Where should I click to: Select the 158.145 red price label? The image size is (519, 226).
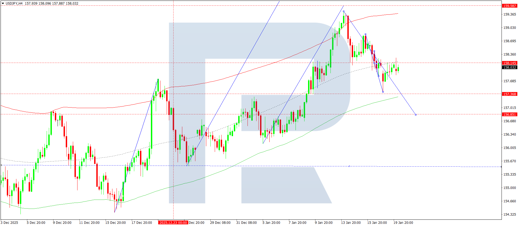509,63
